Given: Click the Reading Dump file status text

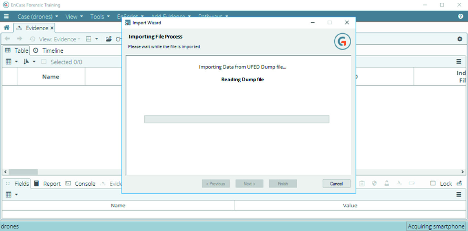Looking at the screenshot, I should pos(242,79).
